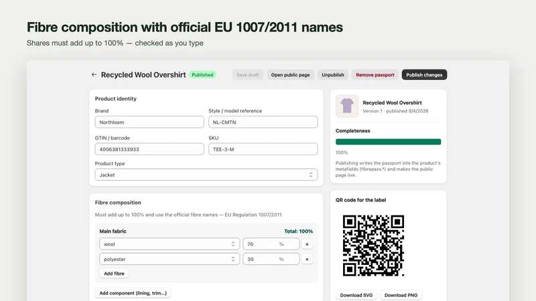Click the "Main fabric" label
This screenshot has height=301, width=536.
pyautogui.click(x=113, y=231)
